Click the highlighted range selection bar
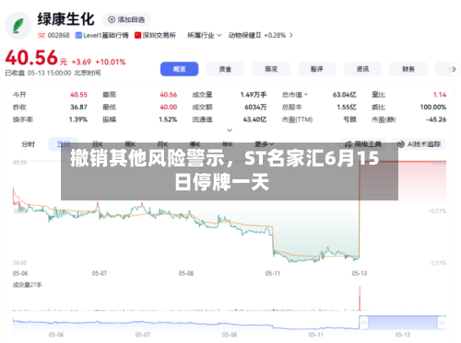This screenshot has height=343, width=461. coord(403,323)
